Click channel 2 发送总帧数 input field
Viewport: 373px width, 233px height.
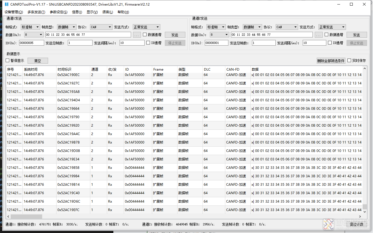(x=264, y=43)
